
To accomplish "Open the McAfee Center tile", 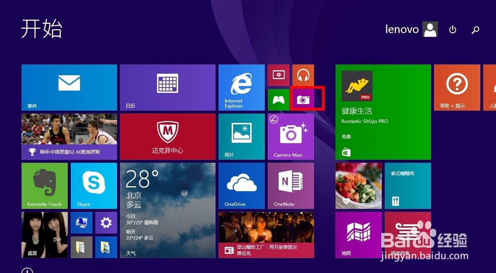I will [168, 137].
